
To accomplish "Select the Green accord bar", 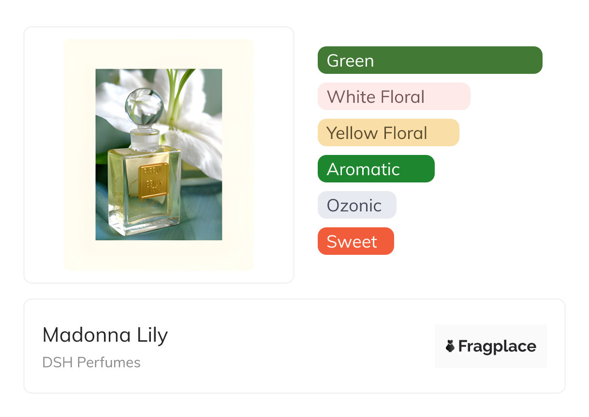I will (x=429, y=60).
